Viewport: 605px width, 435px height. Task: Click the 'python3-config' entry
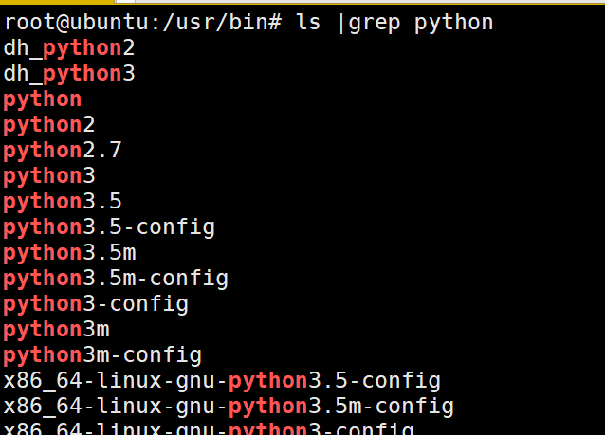[x=96, y=304]
